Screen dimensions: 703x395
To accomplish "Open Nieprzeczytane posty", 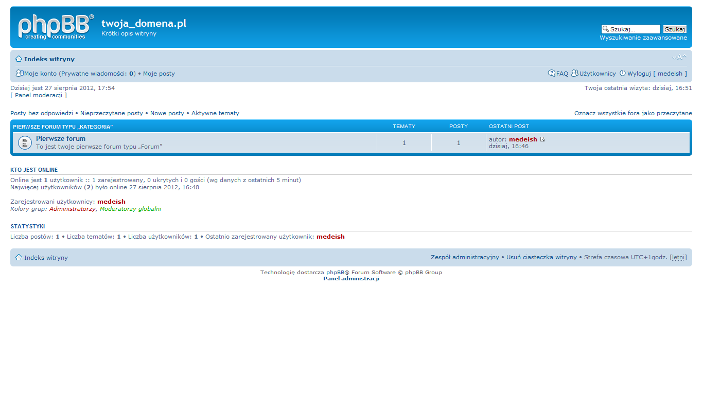I will [x=111, y=113].
